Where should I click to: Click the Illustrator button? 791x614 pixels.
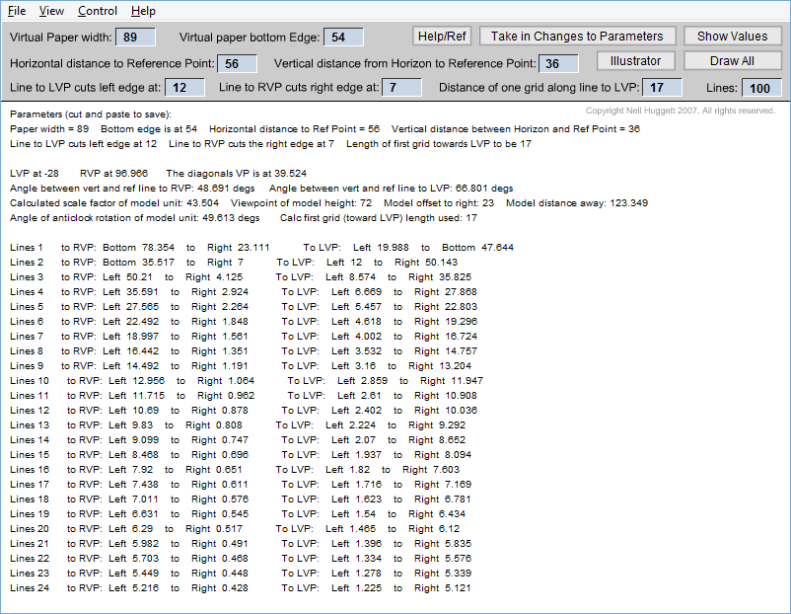(635, 61)
